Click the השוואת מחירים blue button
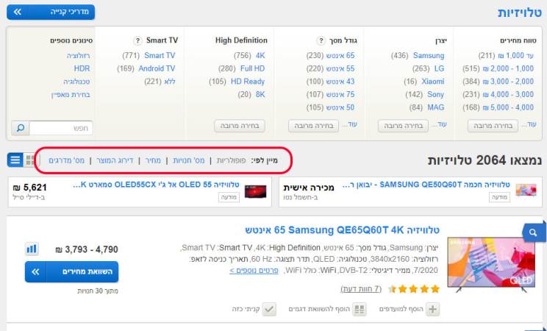This screenshot has height=331, width=547. pyautogui.click(x=71, y=271)
